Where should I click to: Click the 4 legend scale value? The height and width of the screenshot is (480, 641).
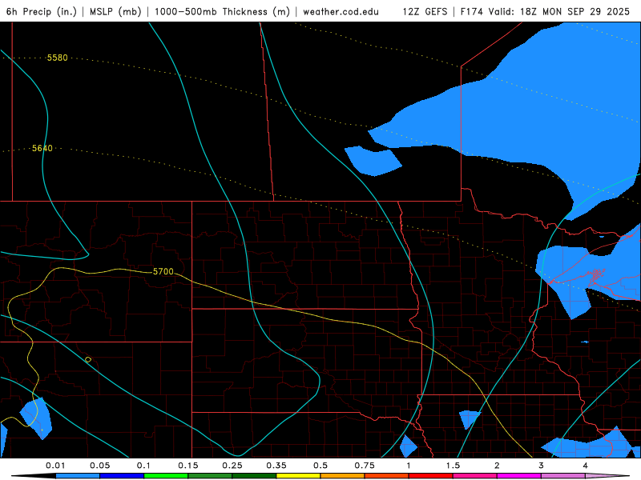[x=586, y=466]
